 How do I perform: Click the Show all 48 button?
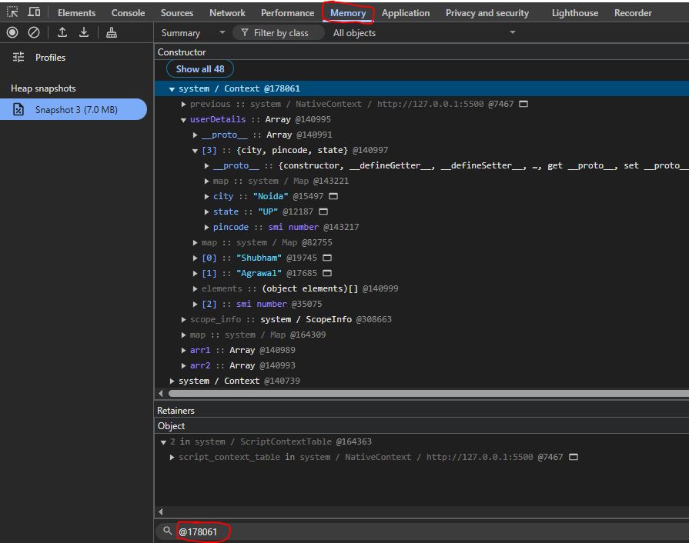click(x=200, y=69)
